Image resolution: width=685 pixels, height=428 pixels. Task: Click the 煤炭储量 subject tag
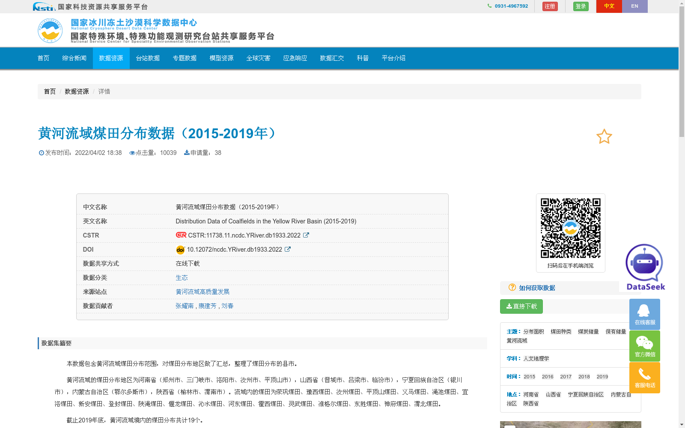[588, 332]
